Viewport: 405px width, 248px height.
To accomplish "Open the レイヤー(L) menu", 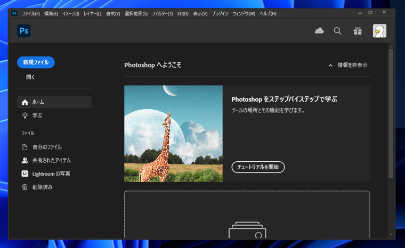I will click(x=92, y=14).
